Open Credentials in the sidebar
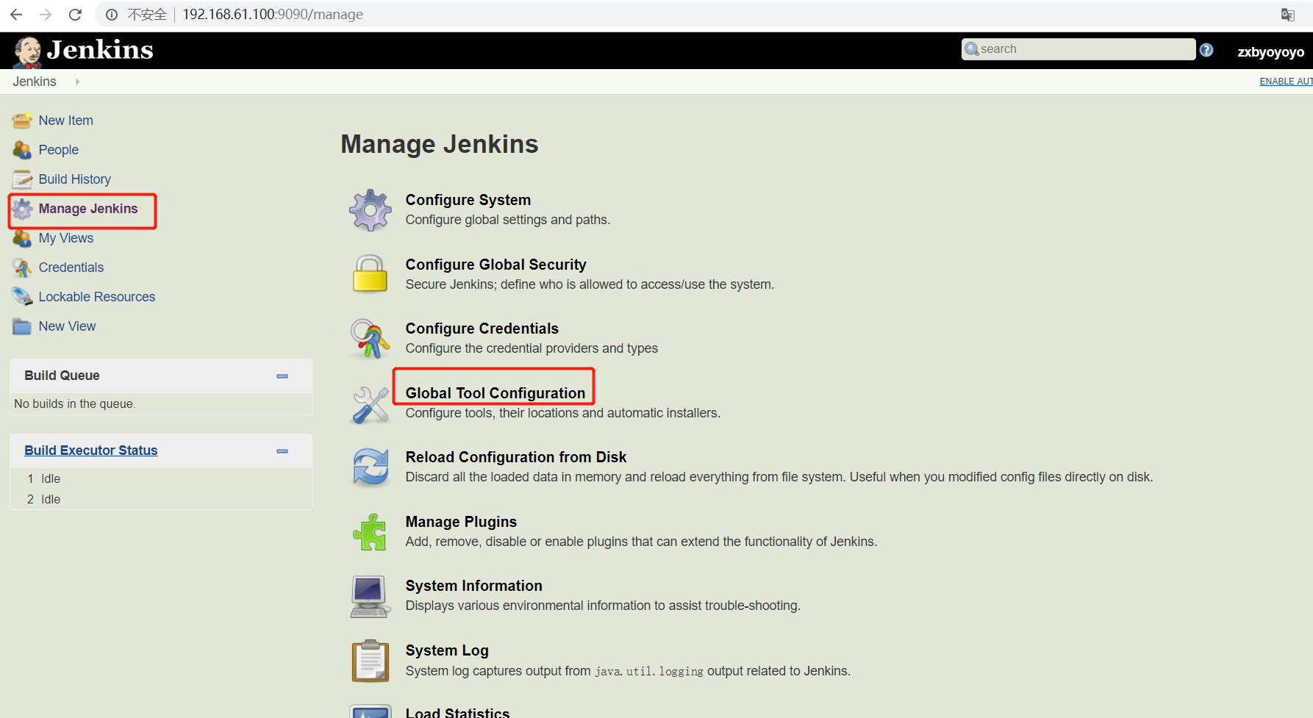The height and width of the screenshot is (718, 1313). (71, 268)
